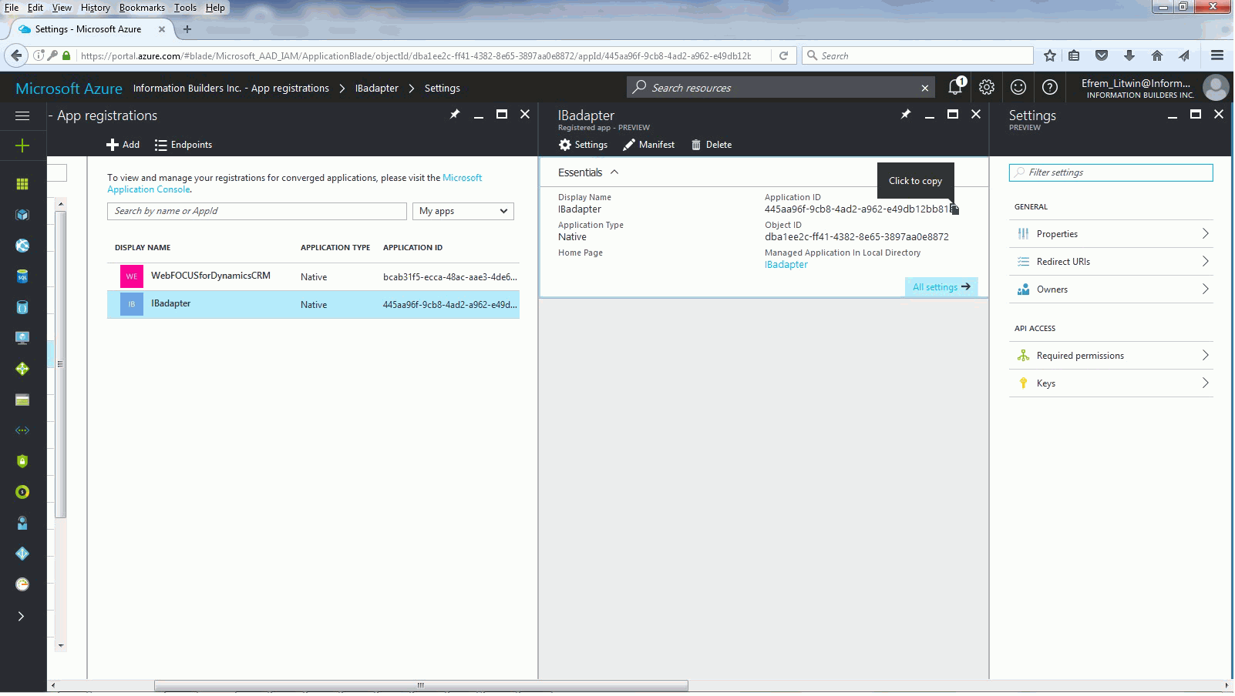Click the Endpoints toolbar button
This screenshot has width=1235, height=696.
point(183,145)
